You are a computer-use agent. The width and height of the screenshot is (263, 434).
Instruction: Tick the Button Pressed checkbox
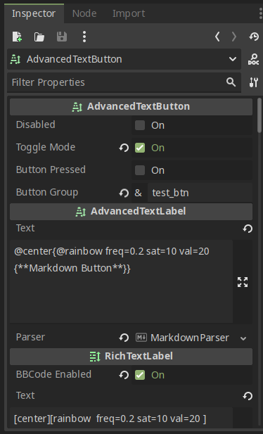(140, 170)
